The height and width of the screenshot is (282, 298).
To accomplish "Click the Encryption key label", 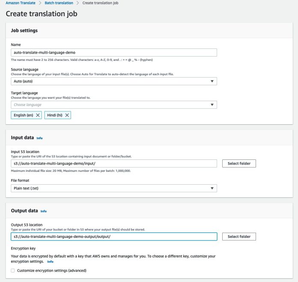I will [x=23, y=248].
